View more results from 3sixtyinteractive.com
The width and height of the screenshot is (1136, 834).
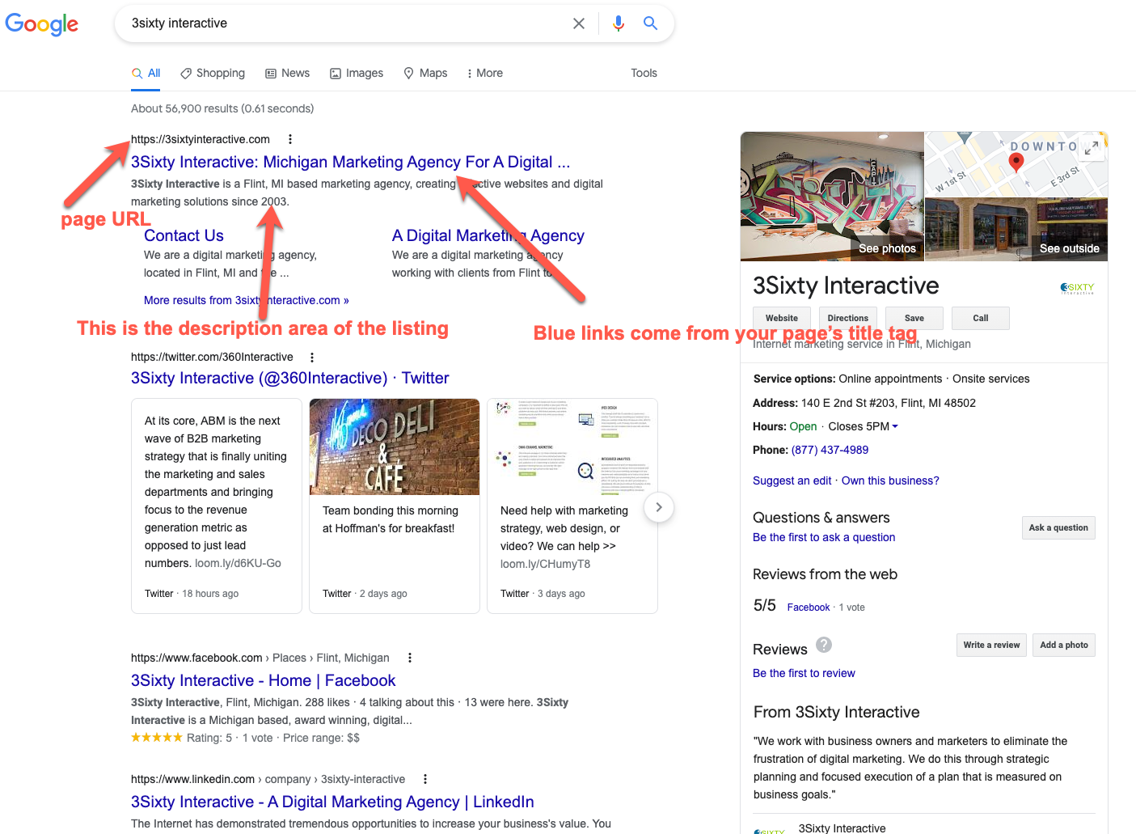pyautogui.click(x=247, y=300)
